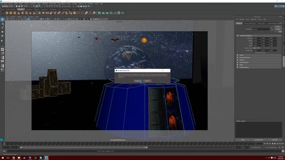Click the Maya icon in Windows taskbar

46,158
